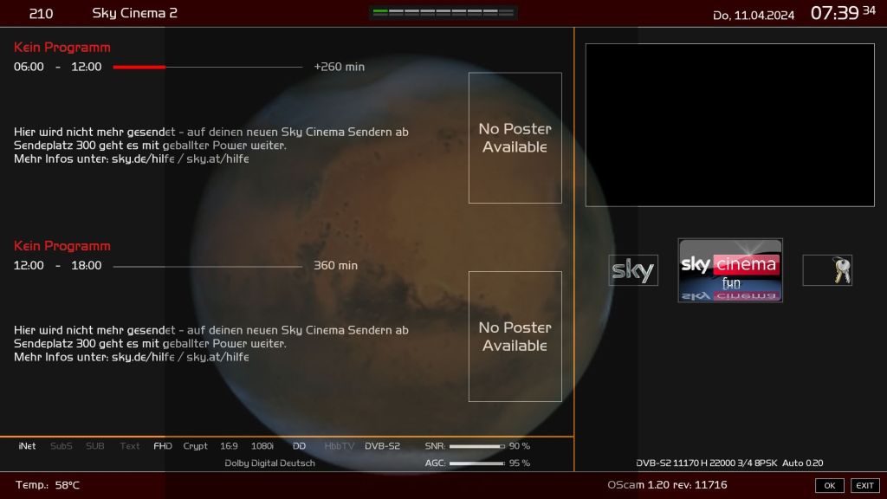
Task: Click the 06:00 - 12:00 progress bar
Action: coord(208,67)
